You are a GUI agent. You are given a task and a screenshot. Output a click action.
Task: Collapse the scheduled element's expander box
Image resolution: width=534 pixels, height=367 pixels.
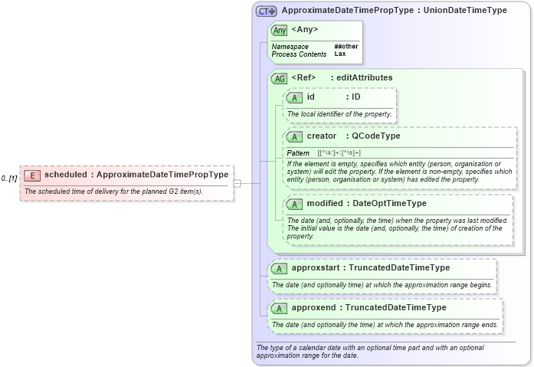[238, 184]
